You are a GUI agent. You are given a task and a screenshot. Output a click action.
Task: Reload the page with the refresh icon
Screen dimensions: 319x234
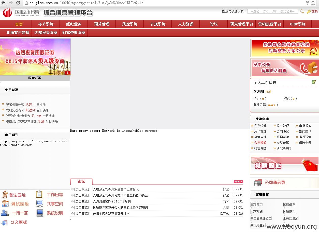coord(18,3)
